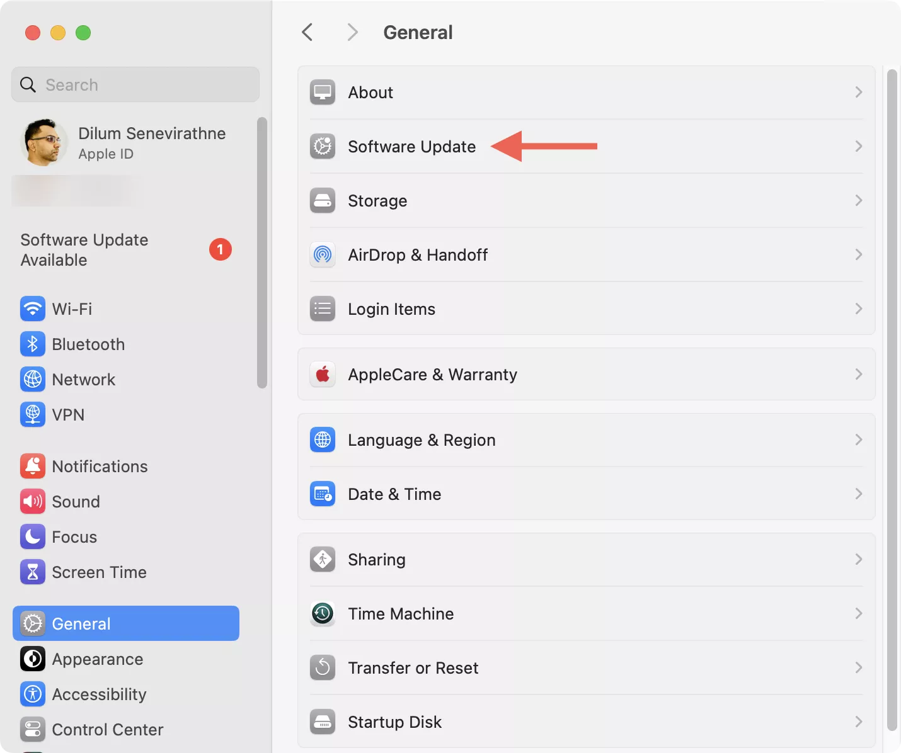The width and height of the screenshot is (901, 753).
Task: Expand Login Items row chevron
Action: click(859, 309)
